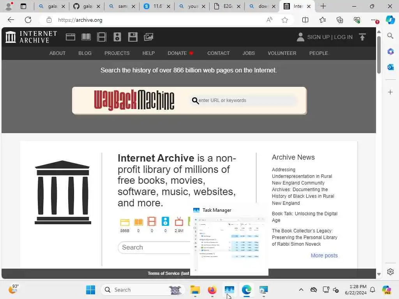Open the BLOG menu item
Viewport: 399px width, 299px height.
(x=85, y=53)
